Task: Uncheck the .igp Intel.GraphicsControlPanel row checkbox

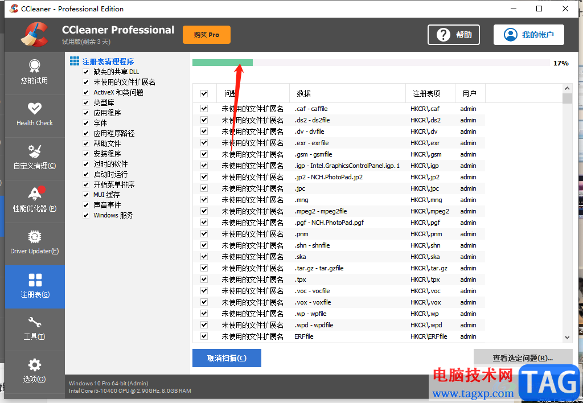Action: (204, 166)
